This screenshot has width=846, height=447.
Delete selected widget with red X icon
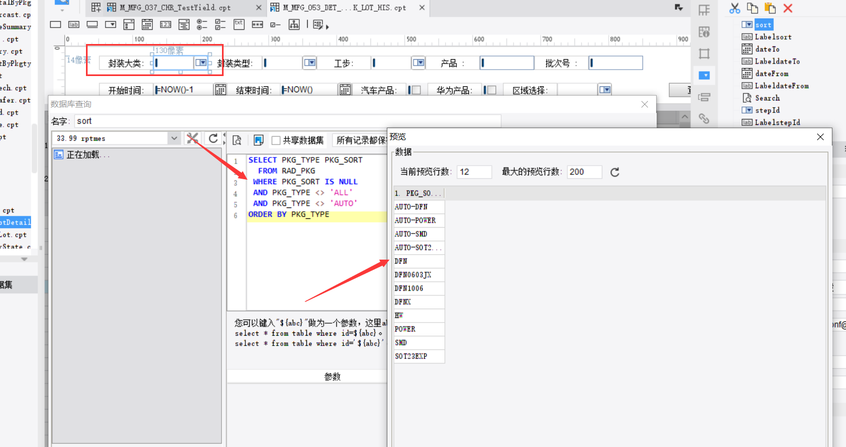coord(788,8)
